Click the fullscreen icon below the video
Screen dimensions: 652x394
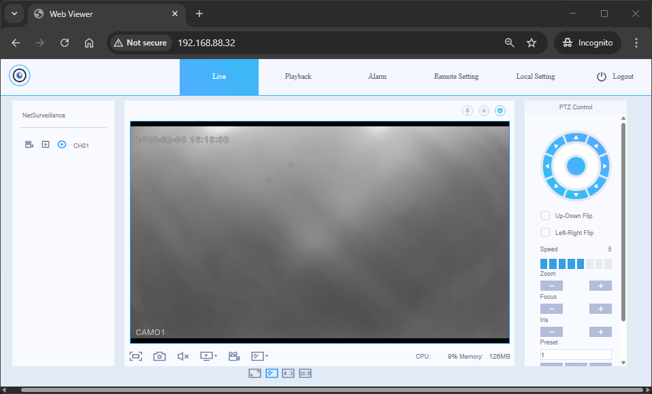(x=135, y=356)
